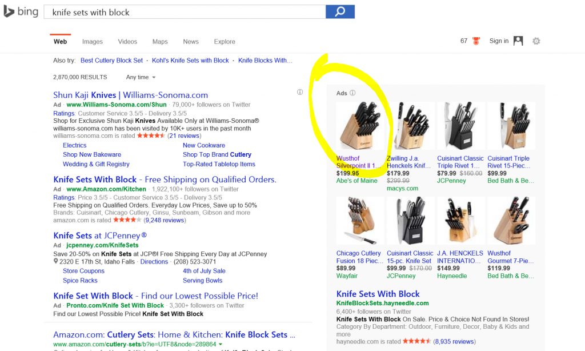The height and width of the screenshot is (351, 585).
Task: Click macys.com seller link
Action: pyautogui.click(x=403, y=189)
